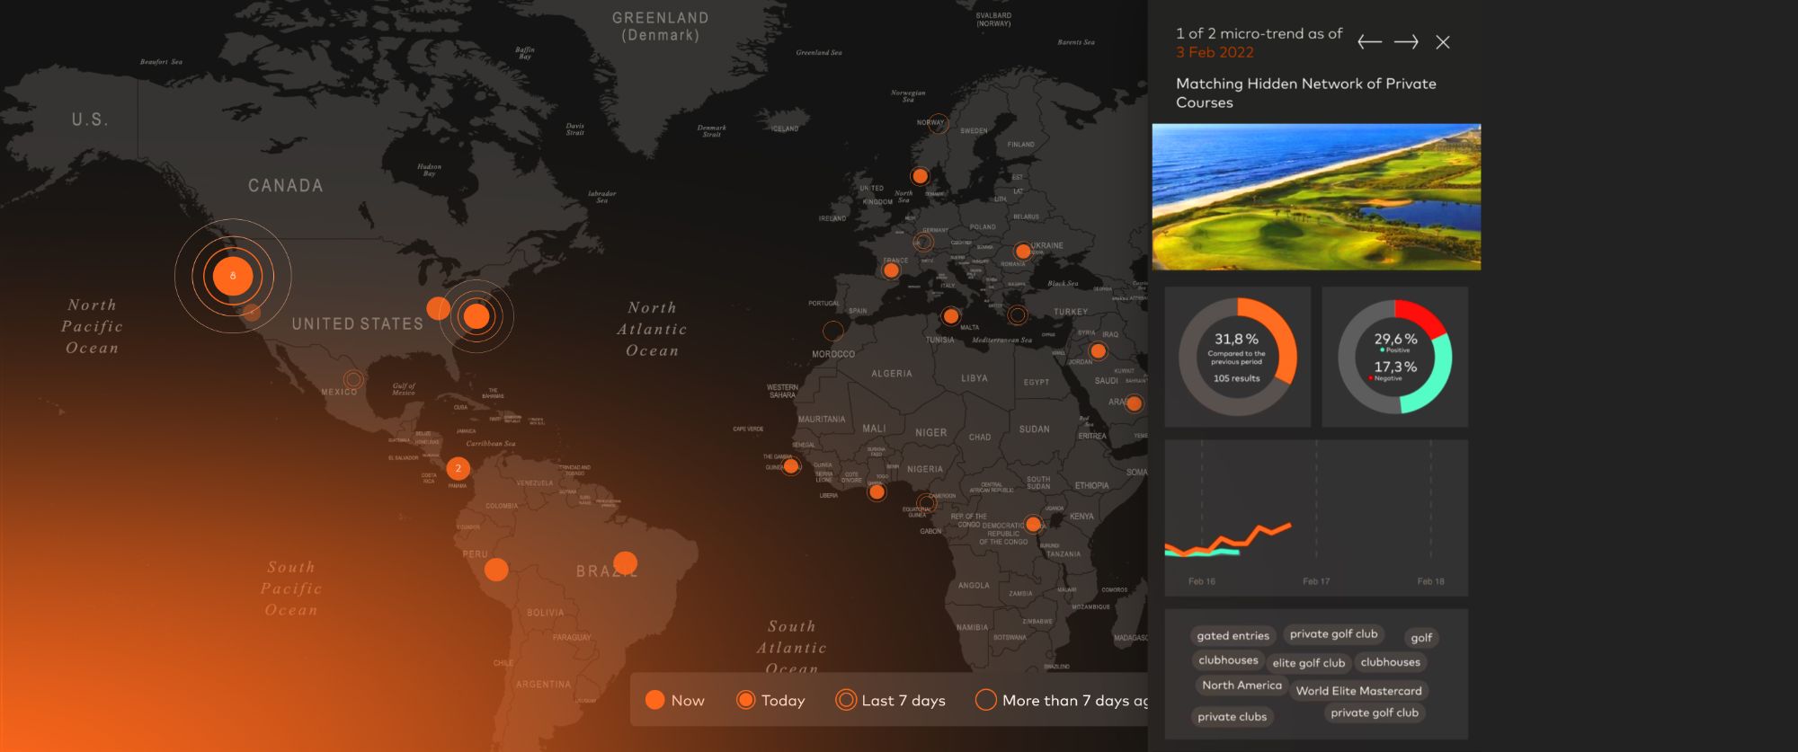Toggle the Now legend filter

click(674, 700)
